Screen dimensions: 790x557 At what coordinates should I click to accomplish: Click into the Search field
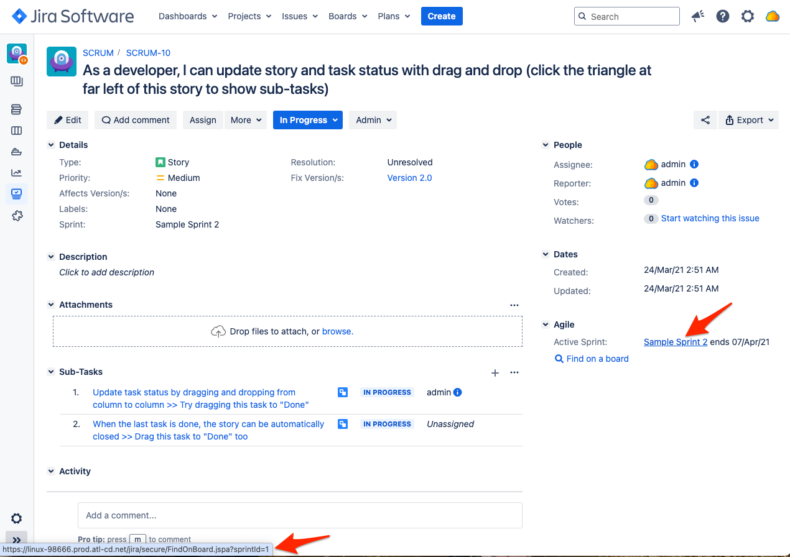pyautogui.click(x=626, y=16)
